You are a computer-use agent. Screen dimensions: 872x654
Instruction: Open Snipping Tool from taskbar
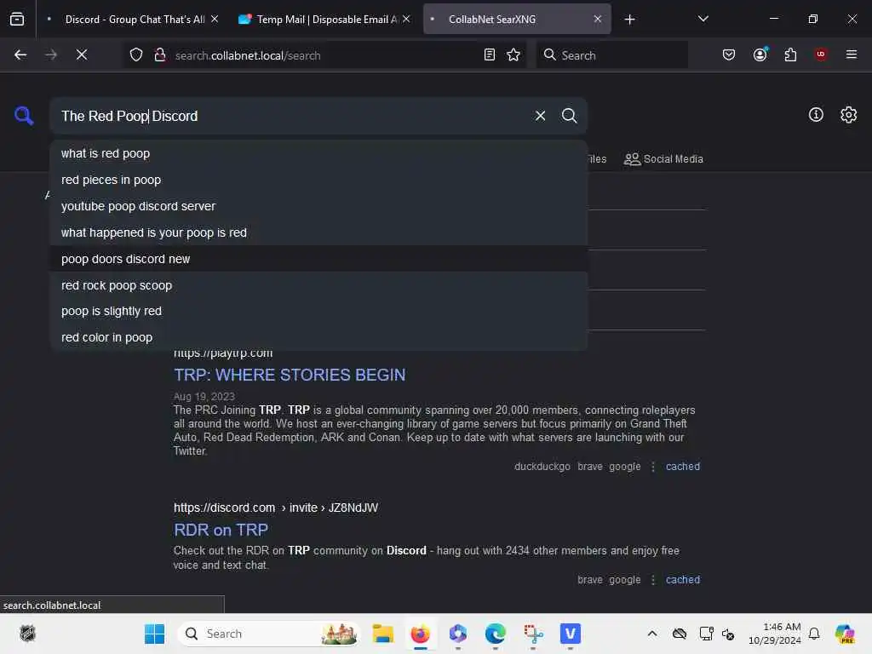coord(533,634)
